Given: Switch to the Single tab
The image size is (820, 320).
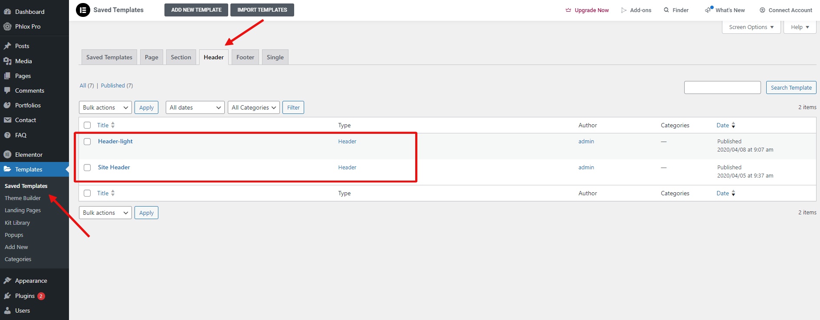Looking at the screenshot, I should 275,57.
